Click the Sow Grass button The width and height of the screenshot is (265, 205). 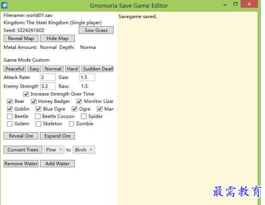[96, 30]
